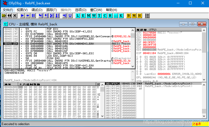Open a file with the folder icon

click(4, 16)
